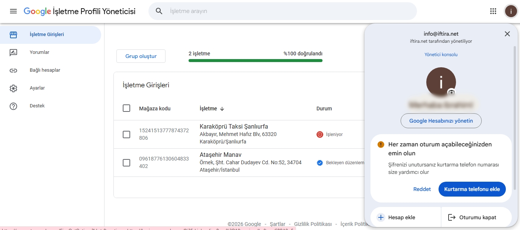
Task: Click the sort arrow next to İşletme
Action: (x=222, y=109)
